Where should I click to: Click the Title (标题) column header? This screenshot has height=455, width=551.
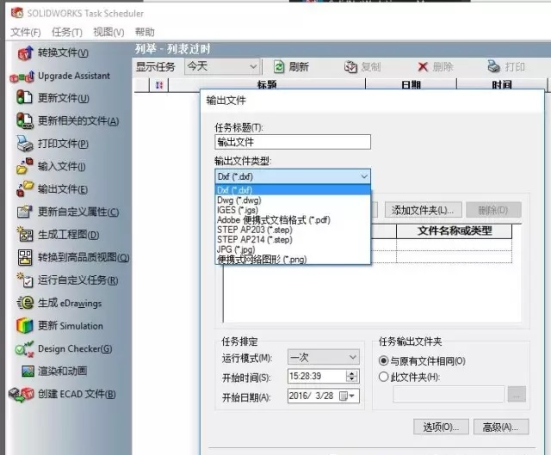tap(267, 85)
